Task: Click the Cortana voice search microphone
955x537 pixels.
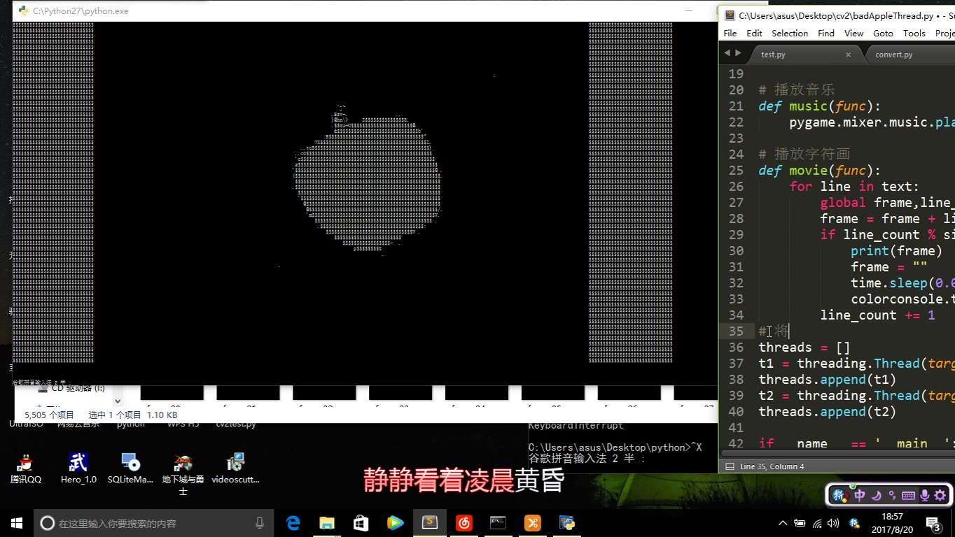Action: click(260, 523)
